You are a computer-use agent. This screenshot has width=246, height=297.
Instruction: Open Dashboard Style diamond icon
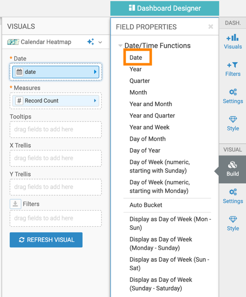[232, 119]
